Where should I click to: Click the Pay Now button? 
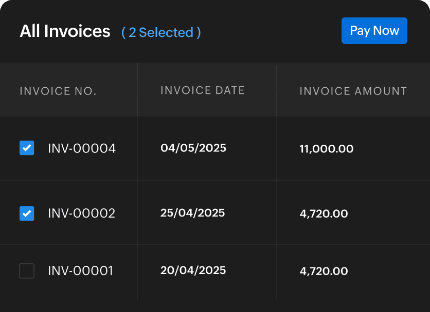[374, 31]
